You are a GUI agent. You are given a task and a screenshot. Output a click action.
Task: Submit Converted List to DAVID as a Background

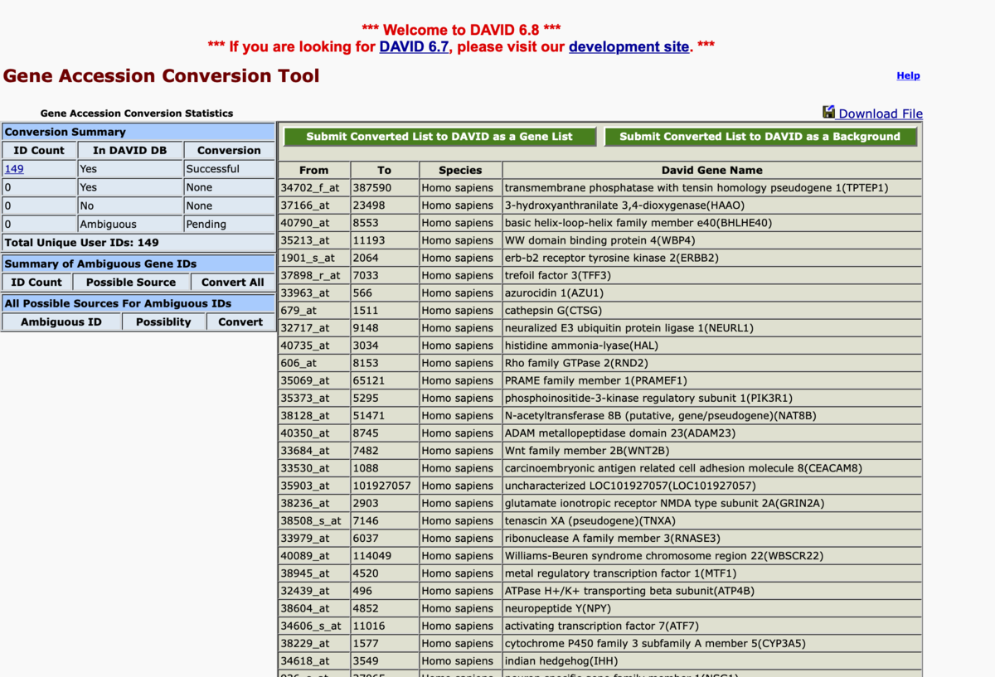760,137
